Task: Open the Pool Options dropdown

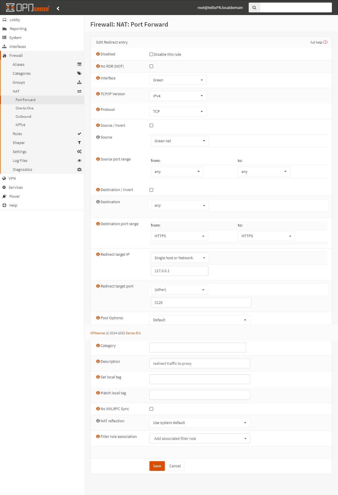Action: click(x=200, y=320)
